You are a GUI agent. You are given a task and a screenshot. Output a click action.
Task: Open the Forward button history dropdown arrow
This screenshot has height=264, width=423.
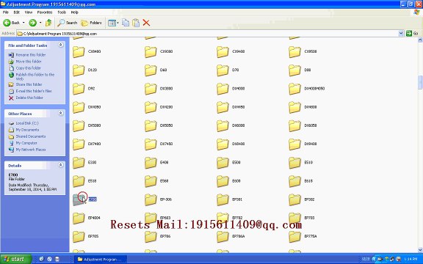tap(40, 23)
